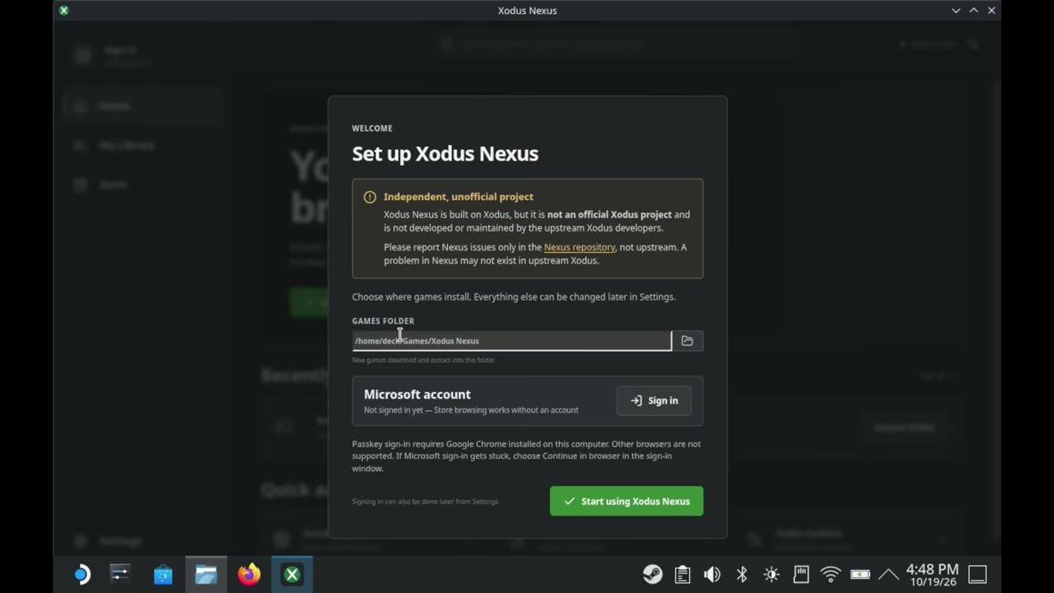This screenshot has height=593, width=1054.
Task: Click the Xodus Nexus icon in the title bar
Action: pos(64,11)
